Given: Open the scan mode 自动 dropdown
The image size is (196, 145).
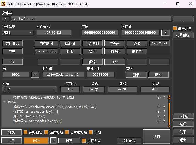Looking at the screenshot, I should click(29, 89).
